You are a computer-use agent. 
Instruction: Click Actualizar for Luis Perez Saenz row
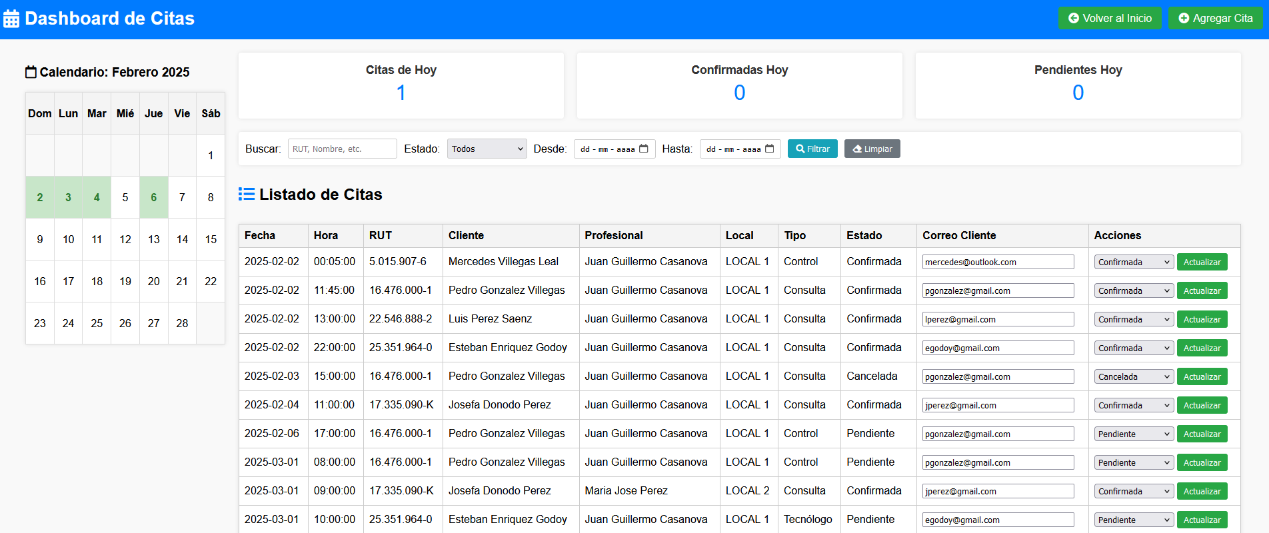coord(1202,319)
